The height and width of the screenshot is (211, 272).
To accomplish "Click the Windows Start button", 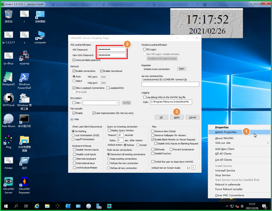I will (6, 206).
